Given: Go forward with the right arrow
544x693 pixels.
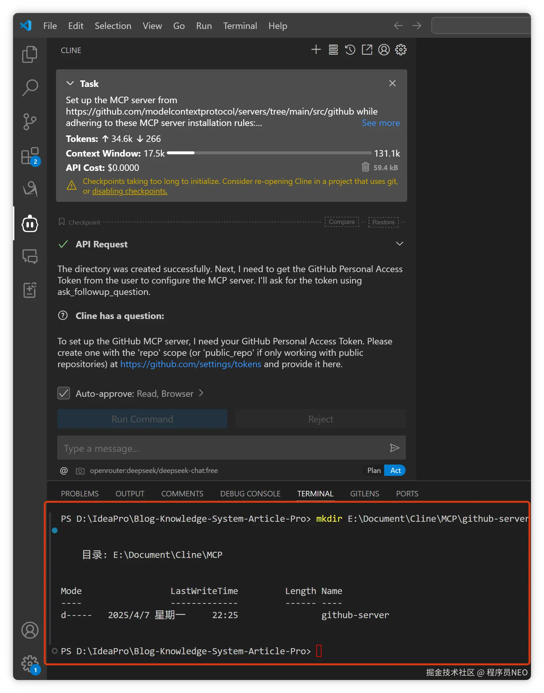Looking at the screenshot, I should (x=417, y=26).
